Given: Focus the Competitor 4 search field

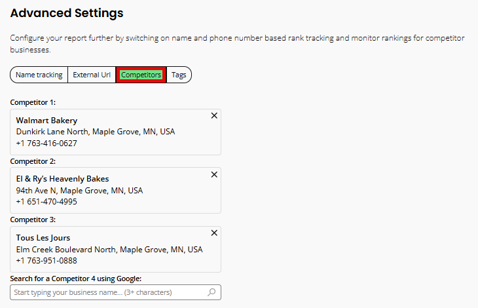Looking at the screenshot, I should tap(115, 292).
